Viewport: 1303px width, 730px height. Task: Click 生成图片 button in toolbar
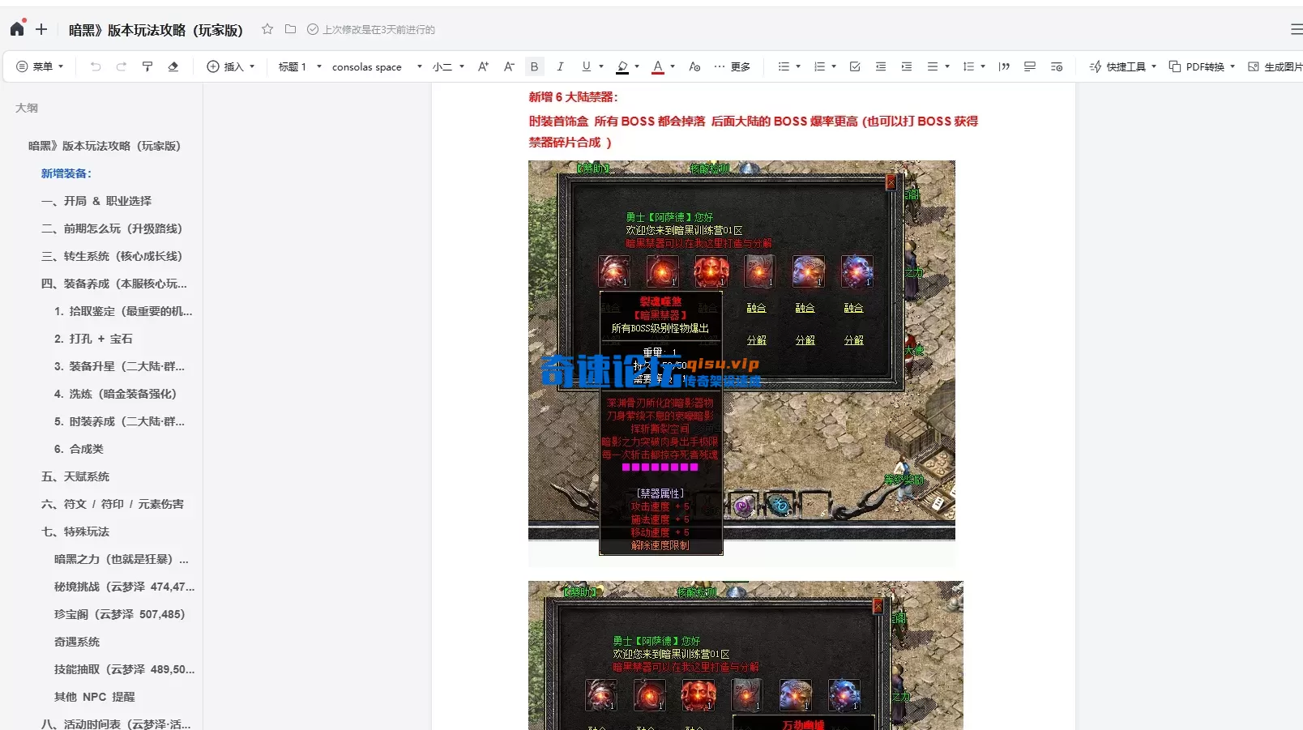(x=1275, y=66)
